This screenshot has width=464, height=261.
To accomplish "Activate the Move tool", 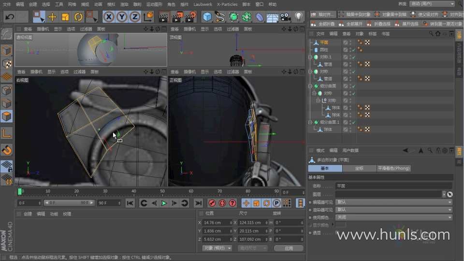I will [x=52, y=17].
